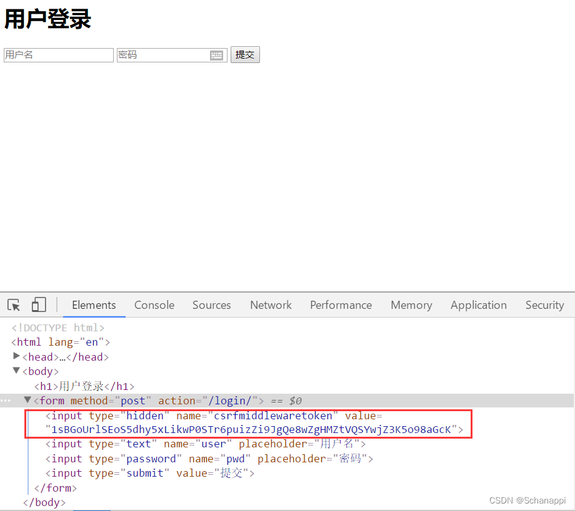Screen dimensions: 575x511
Task: Select the html lang="en" node
Action: (x=61, y=343)
